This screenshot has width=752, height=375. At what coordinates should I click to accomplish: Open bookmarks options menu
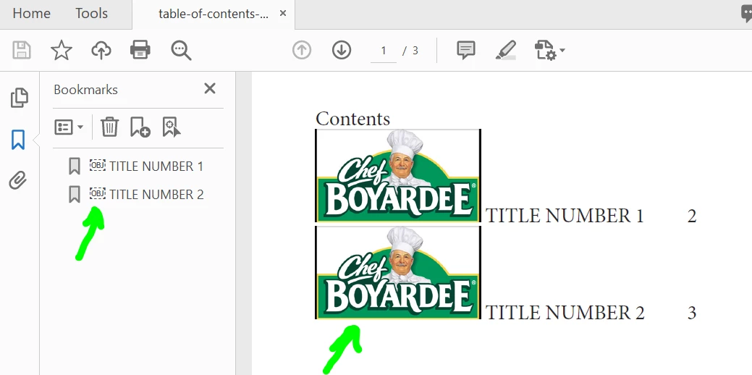point(69,127)
